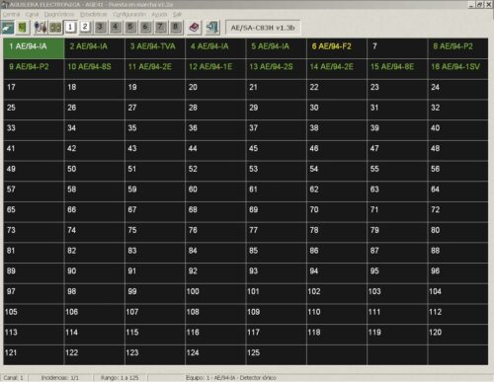Click the Salir menu item
494x382 pixels.
(x=177, y=15)
